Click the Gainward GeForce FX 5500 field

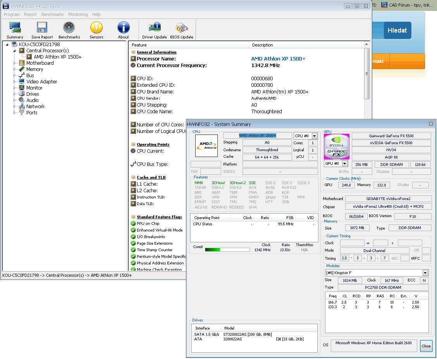point(391,136)
